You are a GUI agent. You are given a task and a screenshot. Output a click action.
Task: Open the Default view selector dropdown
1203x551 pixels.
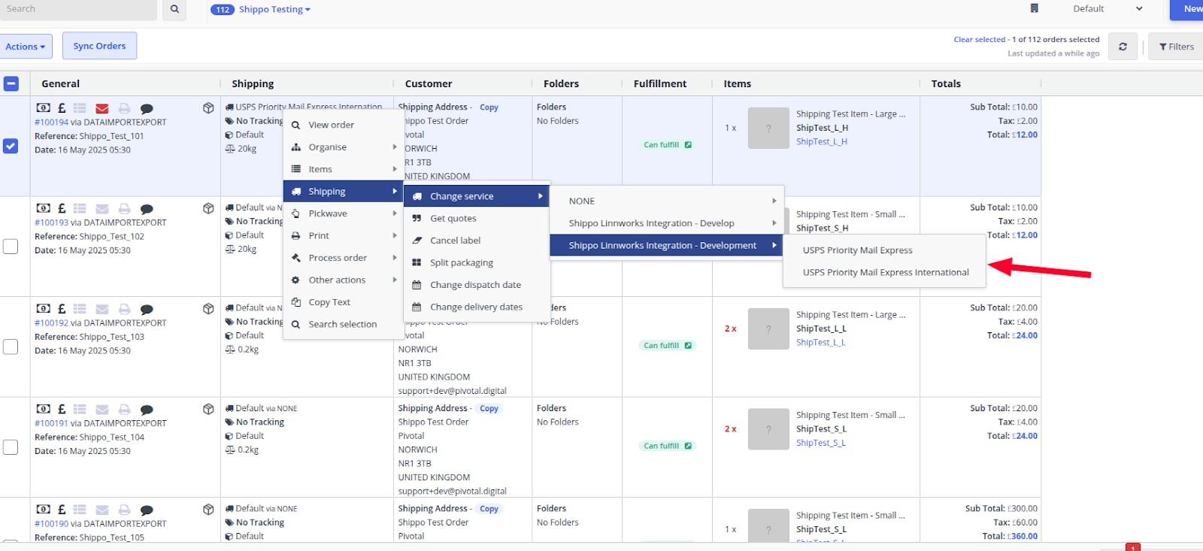pyautogui.click(x=1108, y=9)
